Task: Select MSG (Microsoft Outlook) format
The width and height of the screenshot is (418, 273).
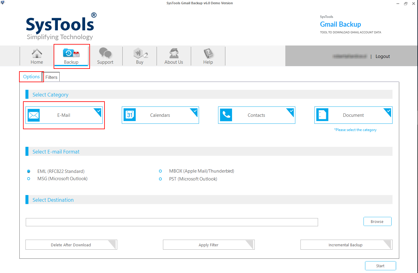Action: (x=29, y=179)
